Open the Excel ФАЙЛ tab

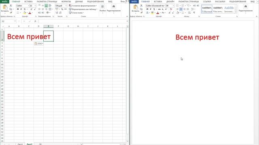(x=4, y=2)
